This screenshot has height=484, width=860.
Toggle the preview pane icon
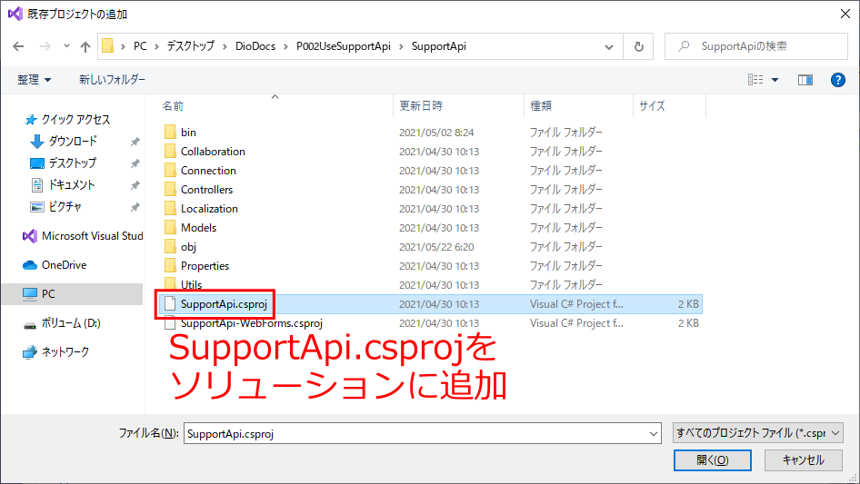tap(805, 80)
